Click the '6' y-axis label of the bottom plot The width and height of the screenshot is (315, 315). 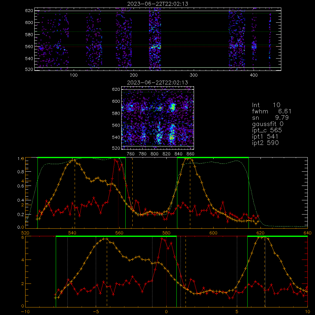tap(23, 237)
